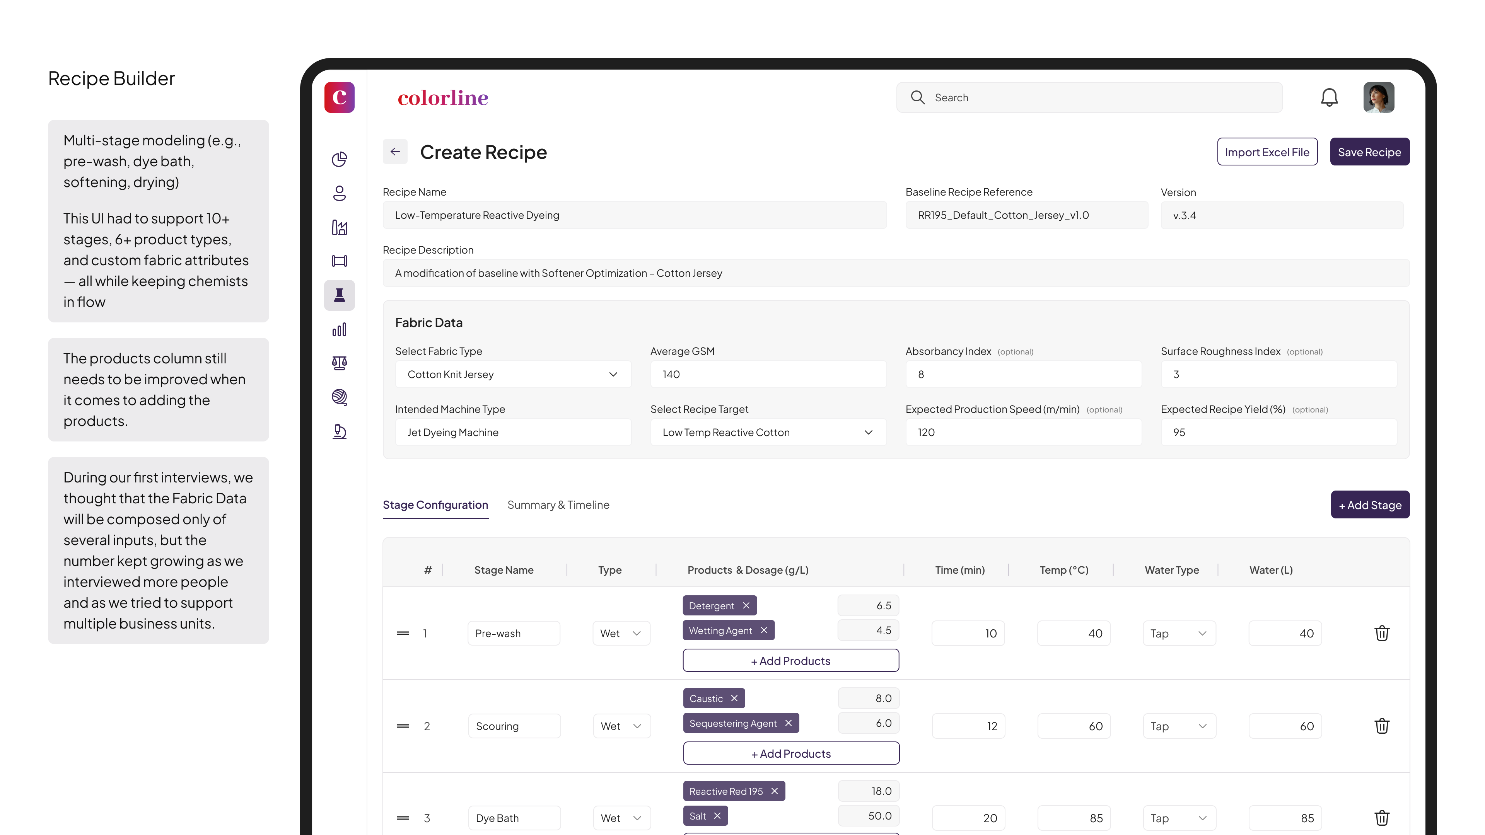Click the Save Recipe button
1485x835 pixels.
1369,152
